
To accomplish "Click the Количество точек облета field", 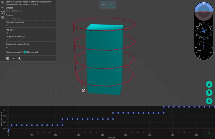I will pyautogui.click(x=30, y=47).
